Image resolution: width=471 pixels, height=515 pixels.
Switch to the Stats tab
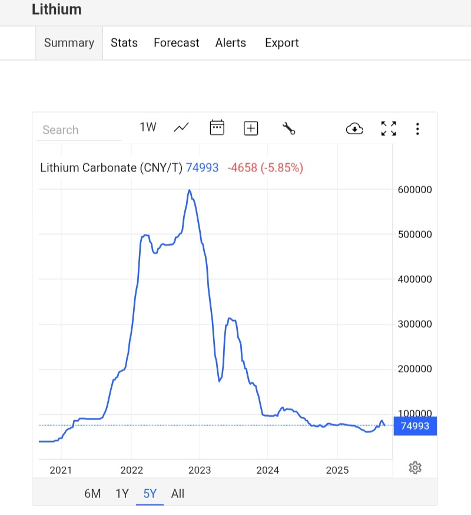pyautogui.click(x=124, y=43)
